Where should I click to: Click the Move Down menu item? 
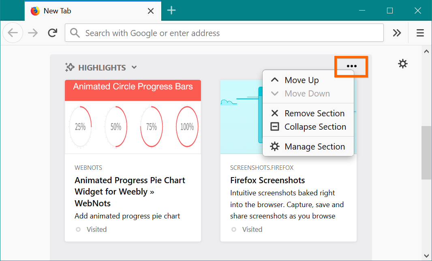point(307,94)
